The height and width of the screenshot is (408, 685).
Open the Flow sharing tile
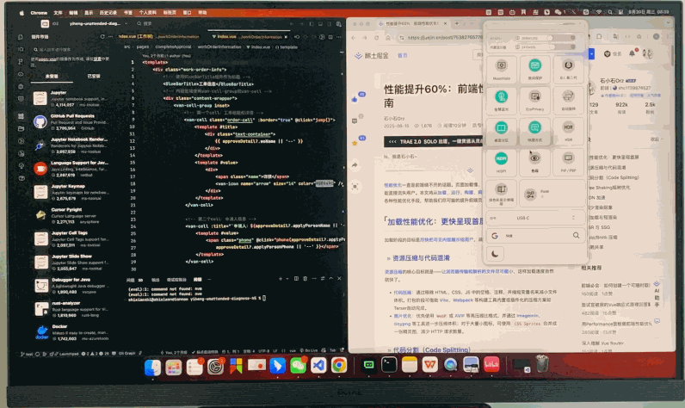tap(552, 193)
